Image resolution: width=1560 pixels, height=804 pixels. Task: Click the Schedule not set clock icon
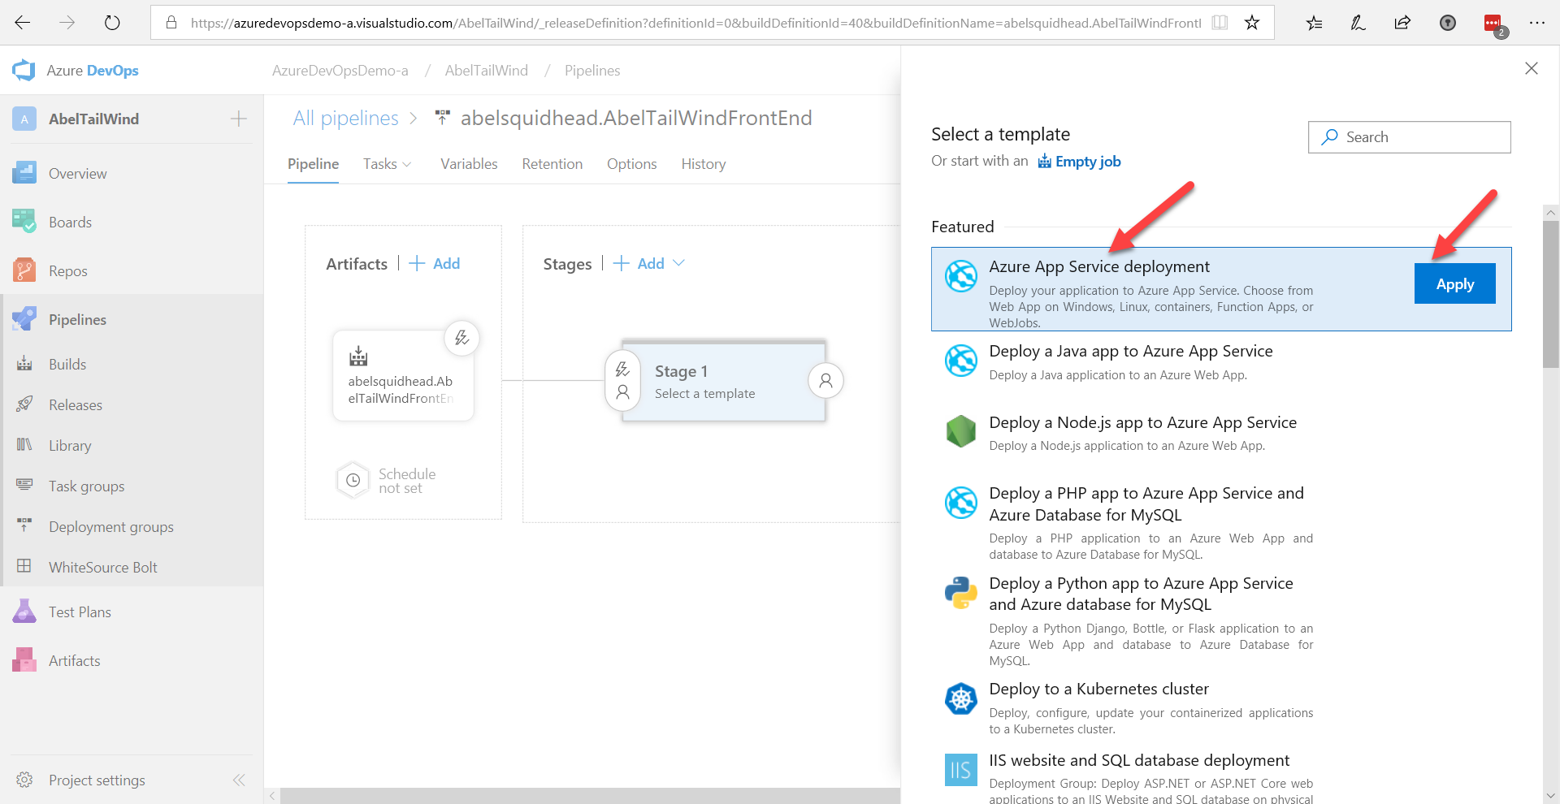click(x=353, y=480)
